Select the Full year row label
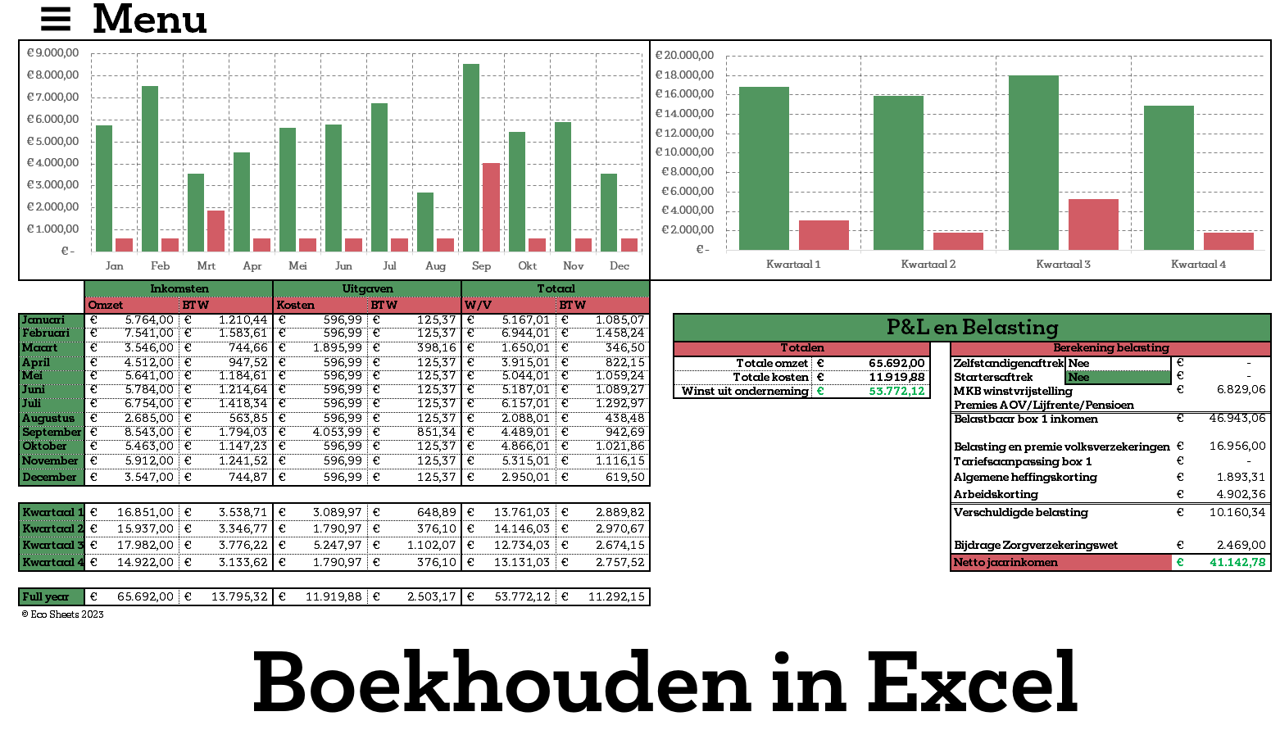Viewport: 1280px width, 748px height. (51, 597)
